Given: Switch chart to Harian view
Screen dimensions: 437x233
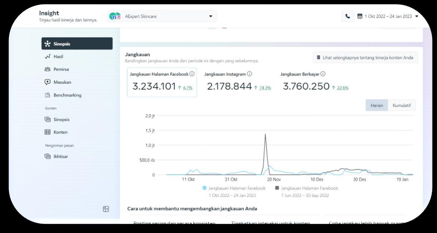Looking at the screenshot, I should tap(377, 105).
